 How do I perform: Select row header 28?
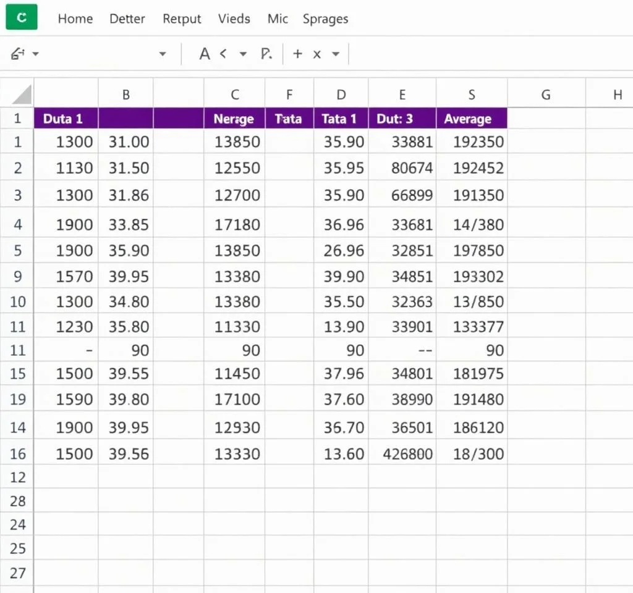(17, 501)
